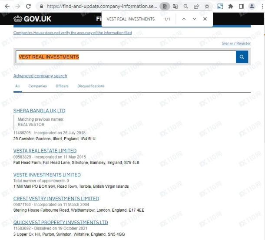Click the share page icon
Viewport: 265px width, 240px height.
pyautogui.click(x=196, y=7)
